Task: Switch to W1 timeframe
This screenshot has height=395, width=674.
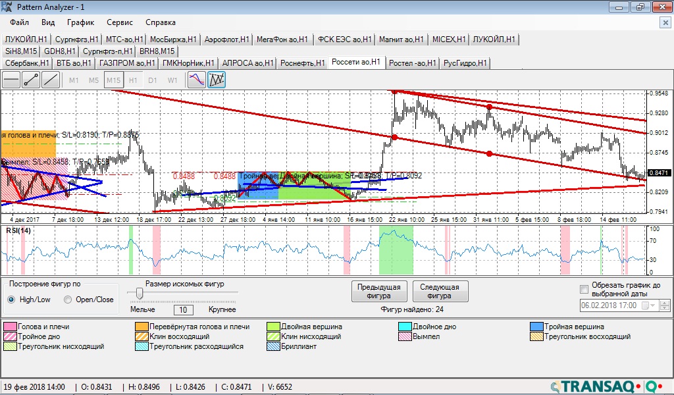Action: click(x=172, y=80)
